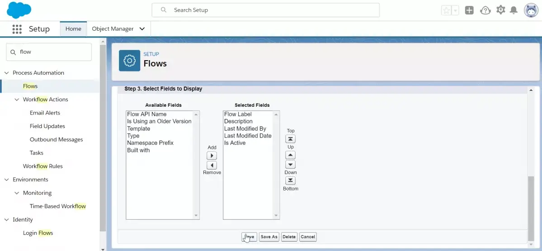The image size is (542, 251).
Task: Open the notifications bell
Action: click(514, 10)
